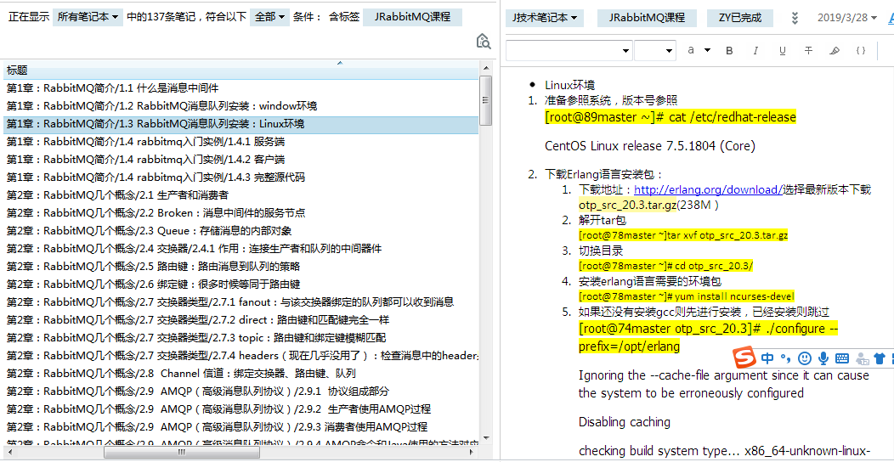Select note 1.4.3 完整源代码

click(x=240, y=177)
